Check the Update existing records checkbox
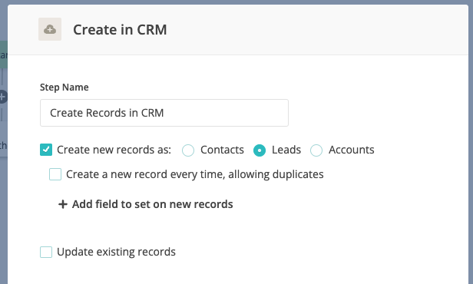The width and height of the screenshot is (473, 284). [x=46, y=252]
